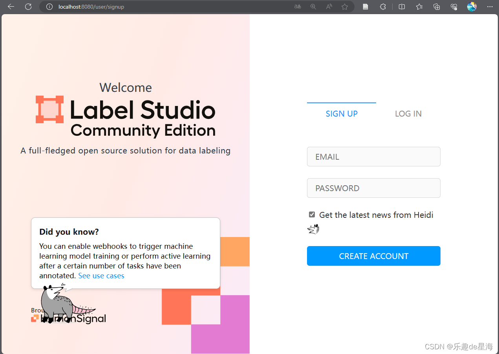This screenshot has width=499, height=354.
Task: Click the 'Welcome' heading text
Action: 126,88
